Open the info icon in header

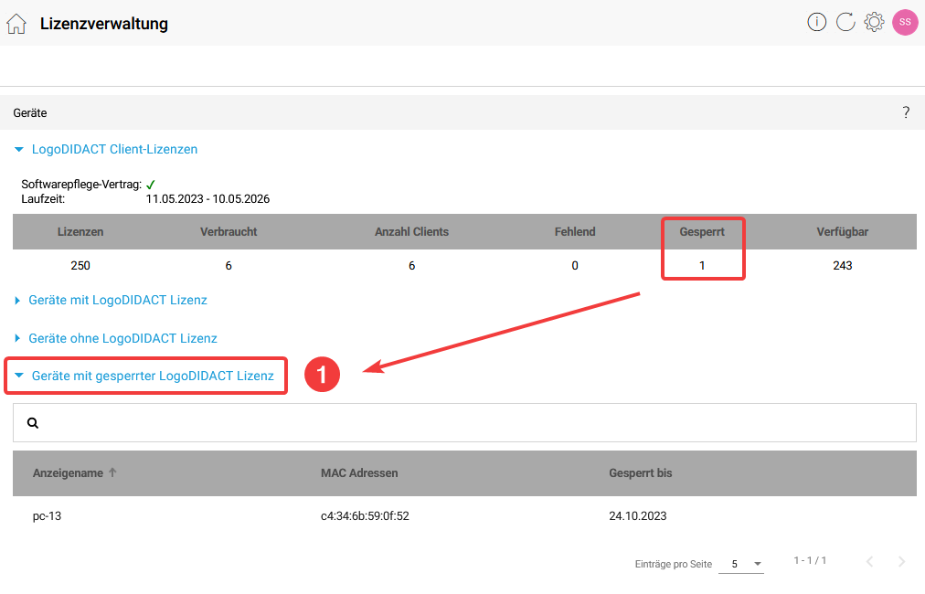pyautogui.click(x=816, y=23)
